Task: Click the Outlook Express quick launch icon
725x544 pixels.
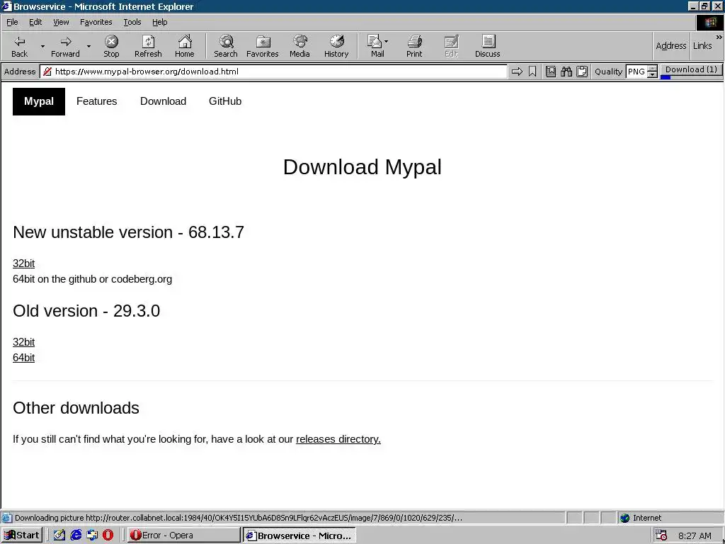Action: click(x=92, y=535)
